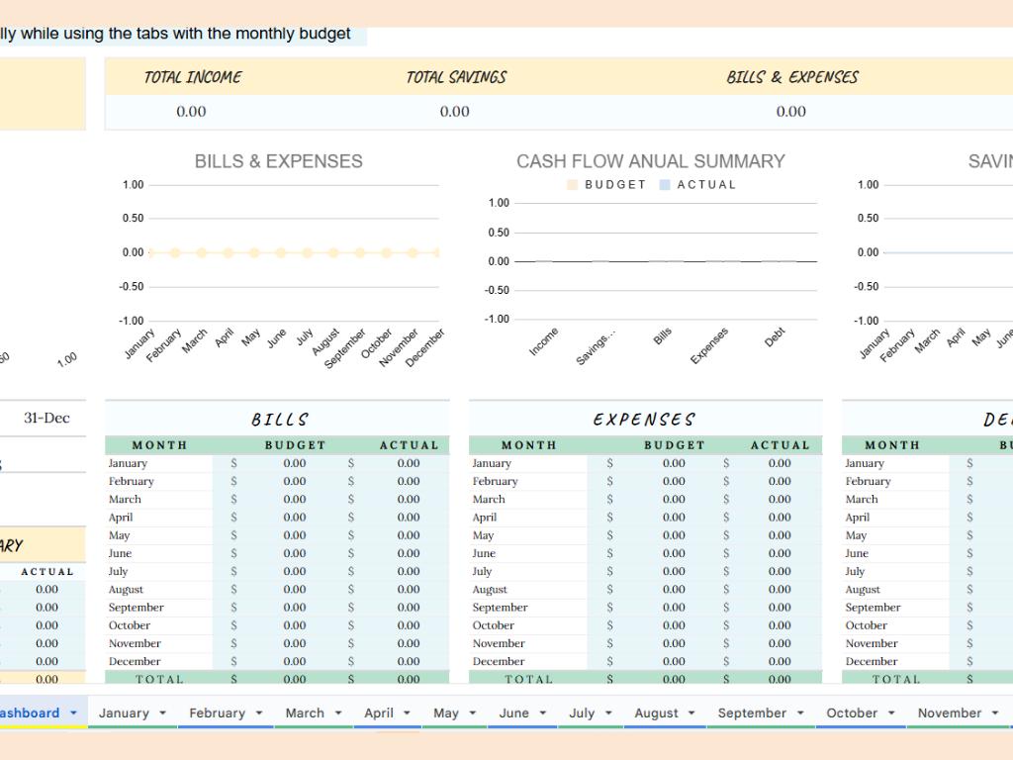Open the April tab dropdown arrow

(x=407, y=712)
